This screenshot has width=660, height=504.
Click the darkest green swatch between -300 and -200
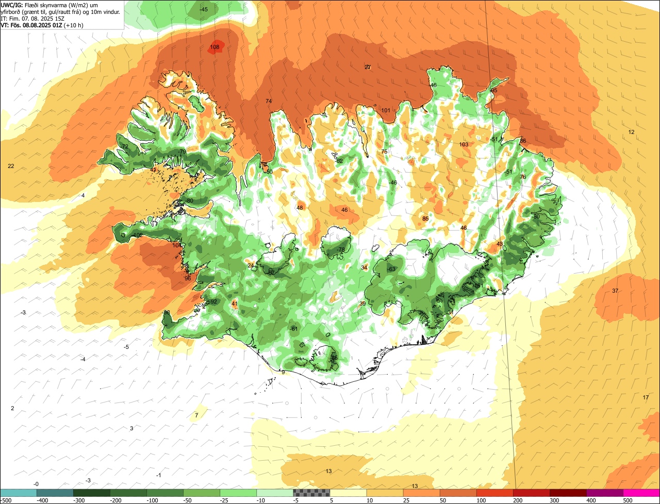tap(92, 493)
